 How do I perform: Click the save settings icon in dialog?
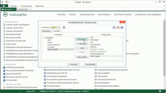114,28
